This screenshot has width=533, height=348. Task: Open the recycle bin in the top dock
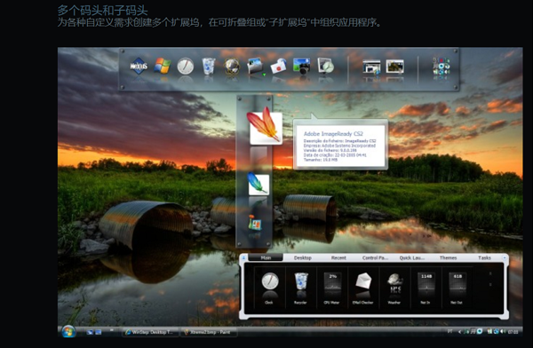click(209, 66)
